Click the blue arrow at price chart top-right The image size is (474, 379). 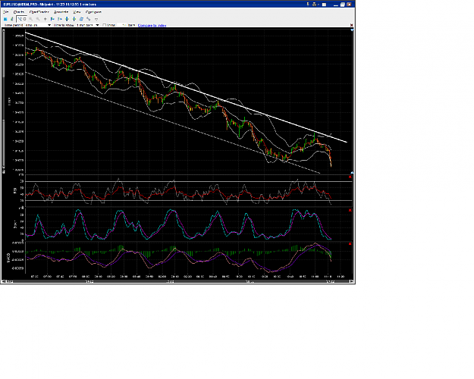pyautogui.click(x=352, y=30)
